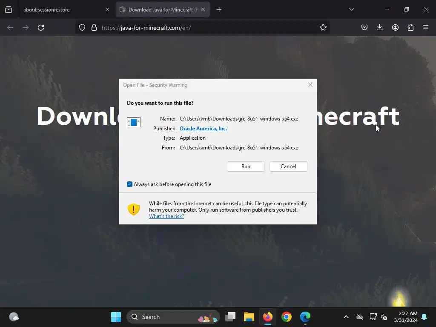The width and height of the screenshot is (436, 327).
Task: Open the Windows Start menu
Action: click(116, 317)
